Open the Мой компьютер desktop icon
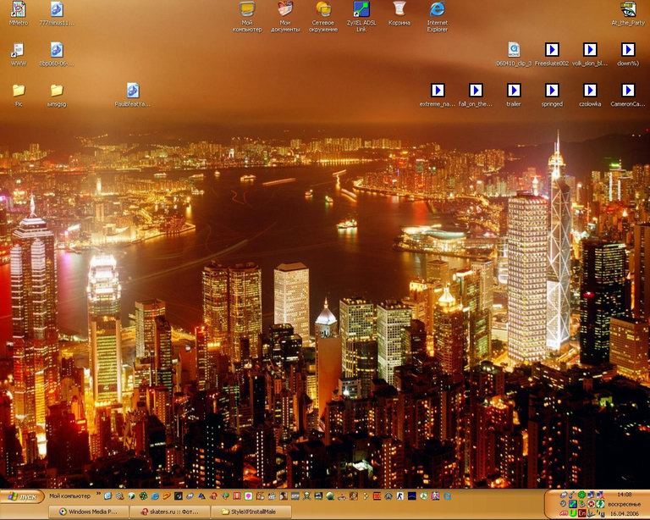The height and width of the screenshot is (520, 650). click(247, 10)
